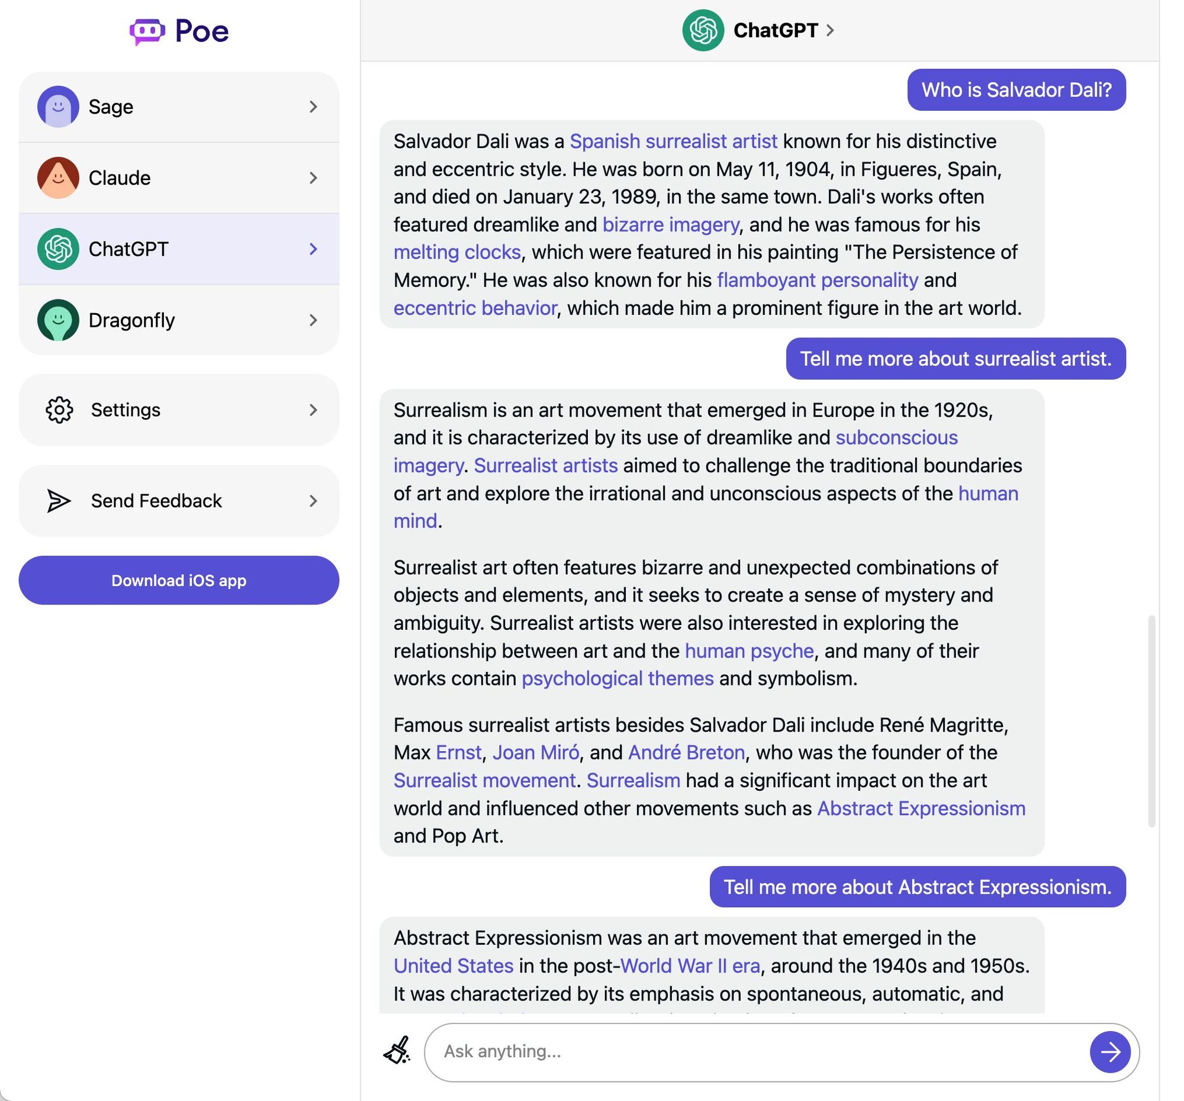Clear the chat with the broom icon
Viewport: 1184px width, 1101px height.
pyautogui.click(x=398, y=1050)
